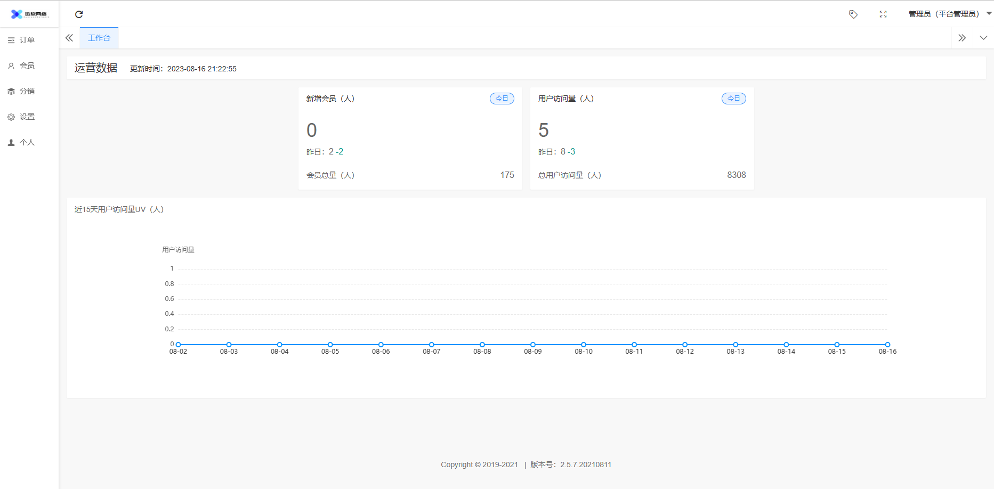
Task: Open the 订单 orders sidebar menu
Action: (27, 40)
